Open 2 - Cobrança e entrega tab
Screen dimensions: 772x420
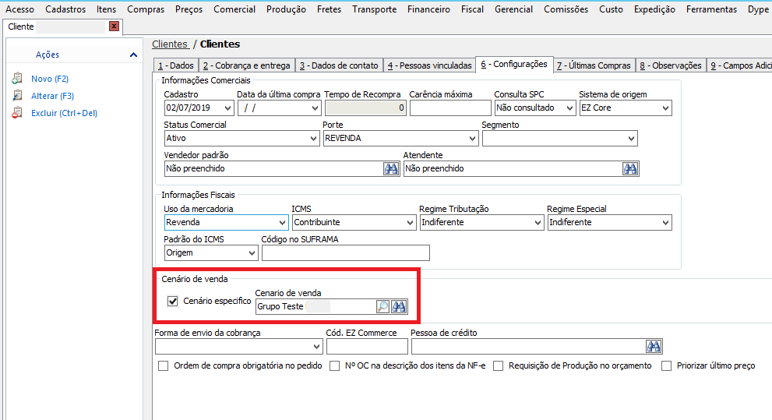(246, 65)
